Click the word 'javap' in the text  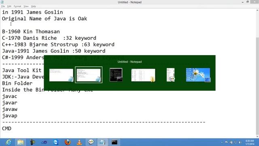pos(10,116)
